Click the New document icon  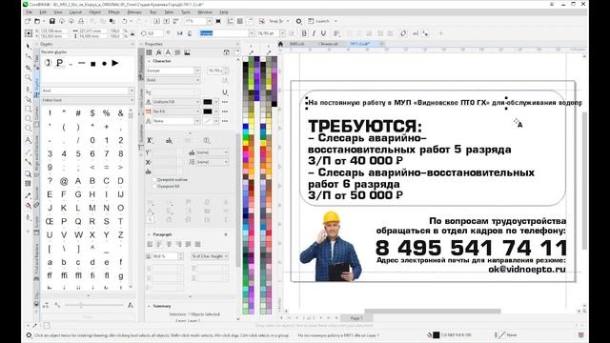click(28, 21)
